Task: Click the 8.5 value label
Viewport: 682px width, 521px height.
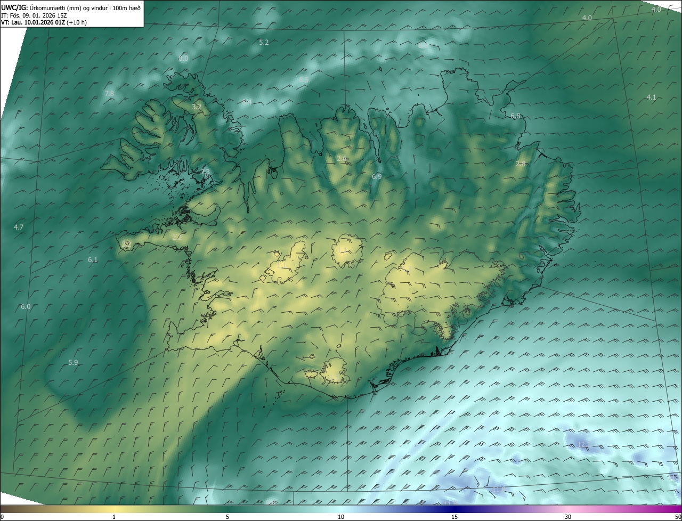Action: [304, 79]
